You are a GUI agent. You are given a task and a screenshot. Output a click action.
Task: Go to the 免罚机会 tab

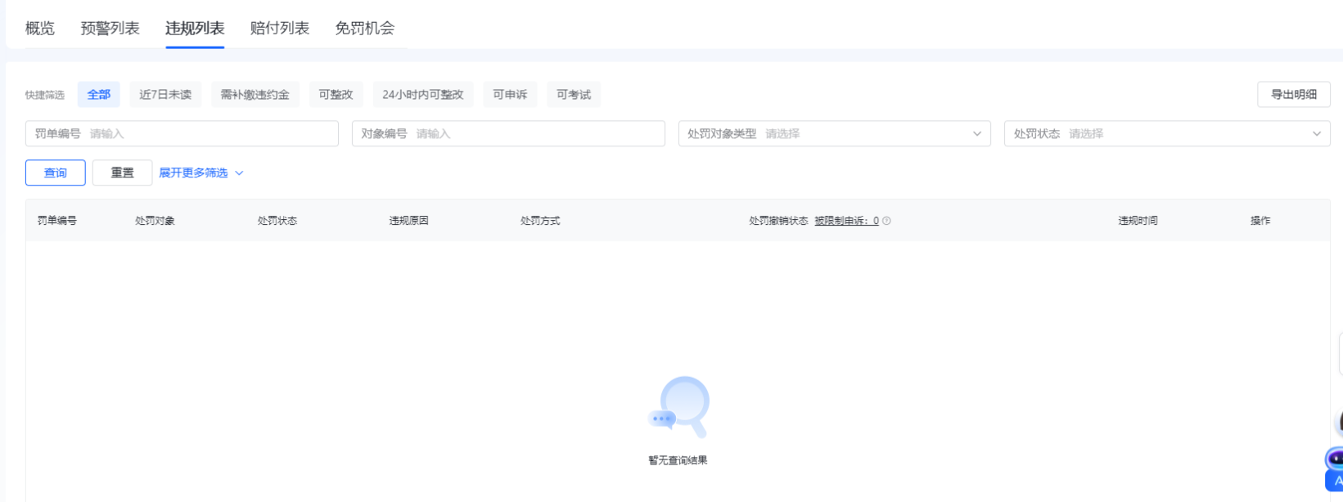364,29
